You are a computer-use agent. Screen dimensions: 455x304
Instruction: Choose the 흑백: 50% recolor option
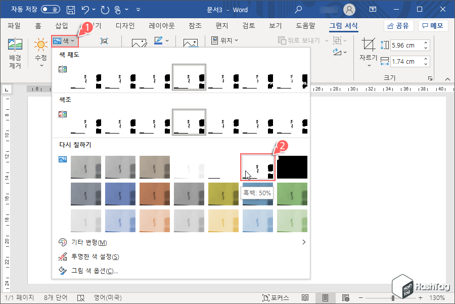(258, 167)
